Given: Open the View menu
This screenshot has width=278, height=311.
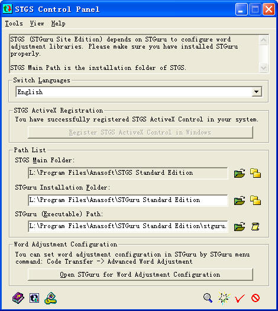Looking at the screenshot, I should pos(37,24).
